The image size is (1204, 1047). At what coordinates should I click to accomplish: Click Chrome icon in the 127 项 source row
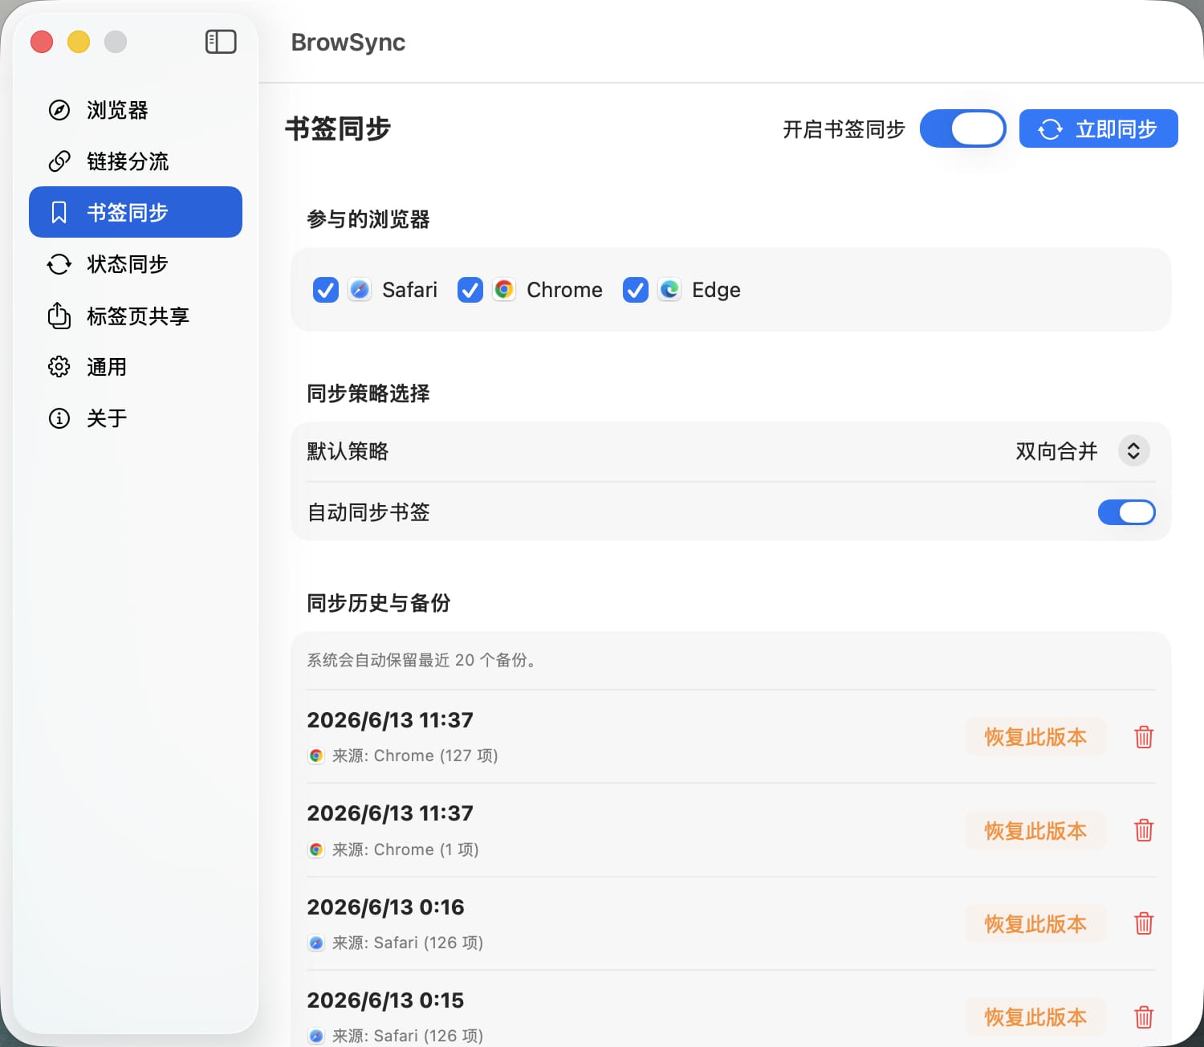(x=316, y=756)
